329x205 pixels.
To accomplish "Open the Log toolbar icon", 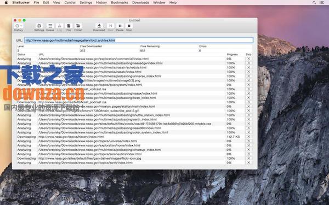I will point(60,26).
